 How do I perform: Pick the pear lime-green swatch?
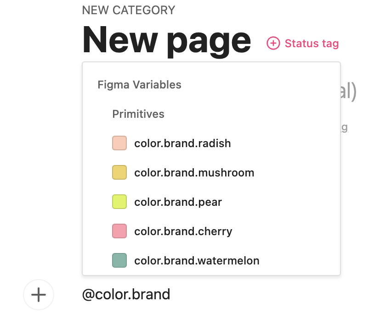point(119,202)
